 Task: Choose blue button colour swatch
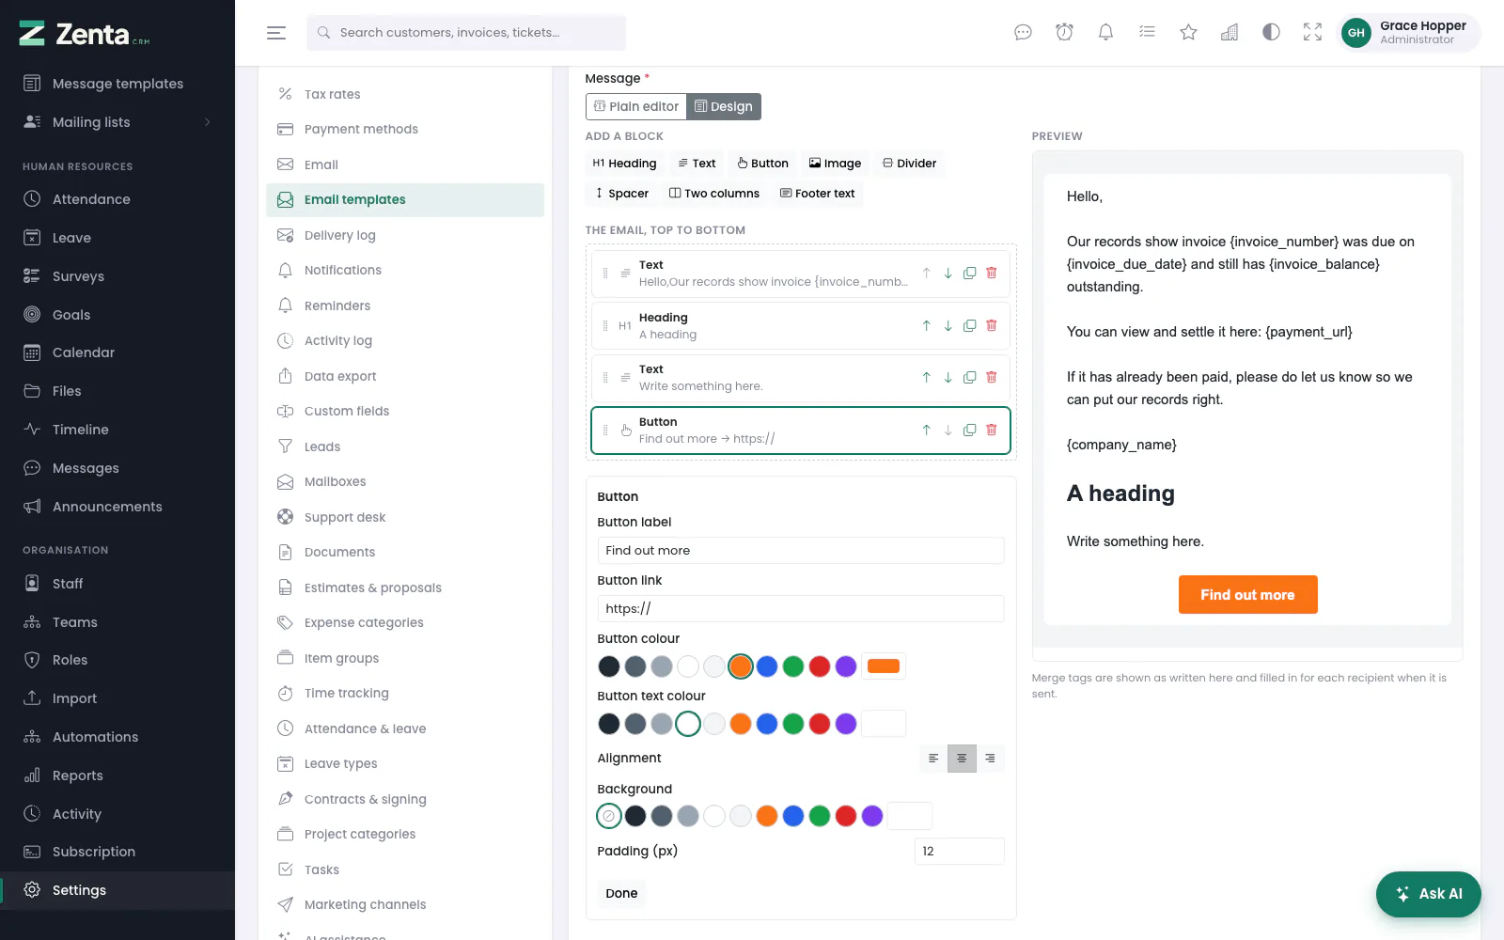tap(767, 666)
